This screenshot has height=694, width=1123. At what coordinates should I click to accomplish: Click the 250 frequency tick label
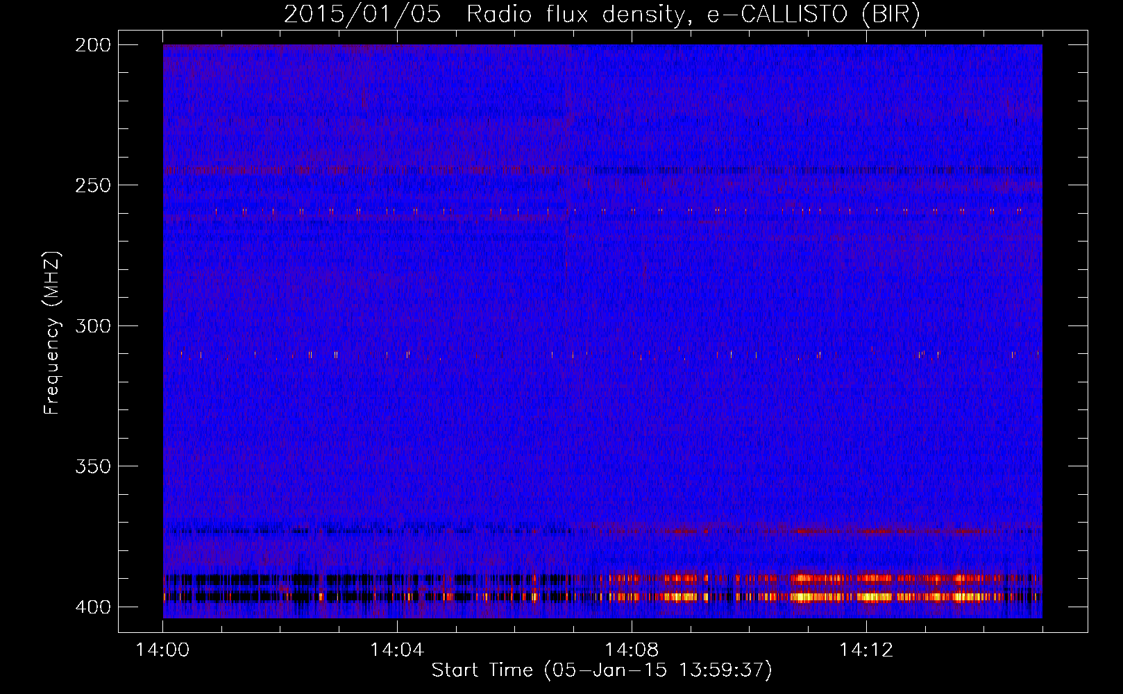click(x=93, y=185)
